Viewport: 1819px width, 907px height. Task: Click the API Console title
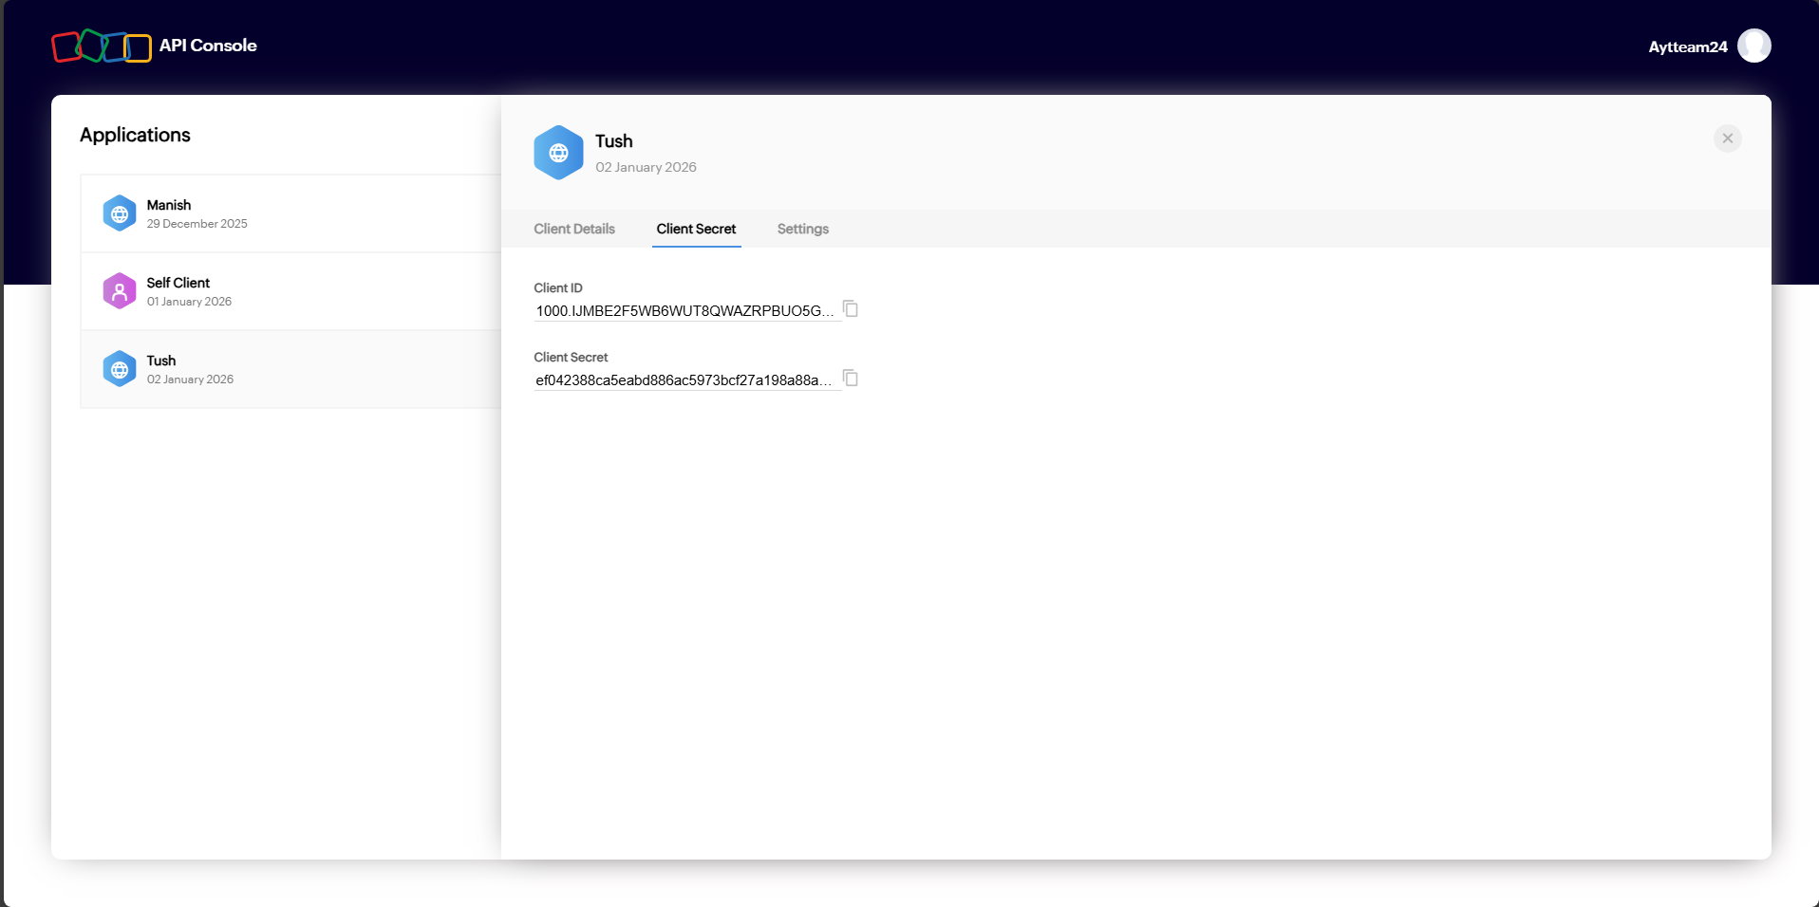coord(208,46)
